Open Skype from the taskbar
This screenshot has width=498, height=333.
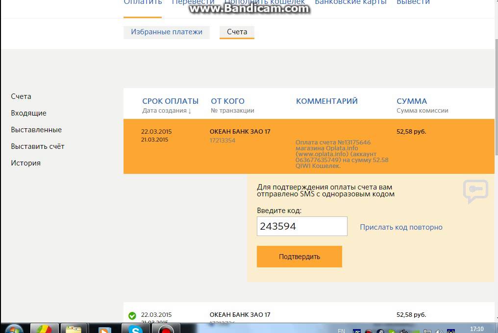[x=135, y=329]
